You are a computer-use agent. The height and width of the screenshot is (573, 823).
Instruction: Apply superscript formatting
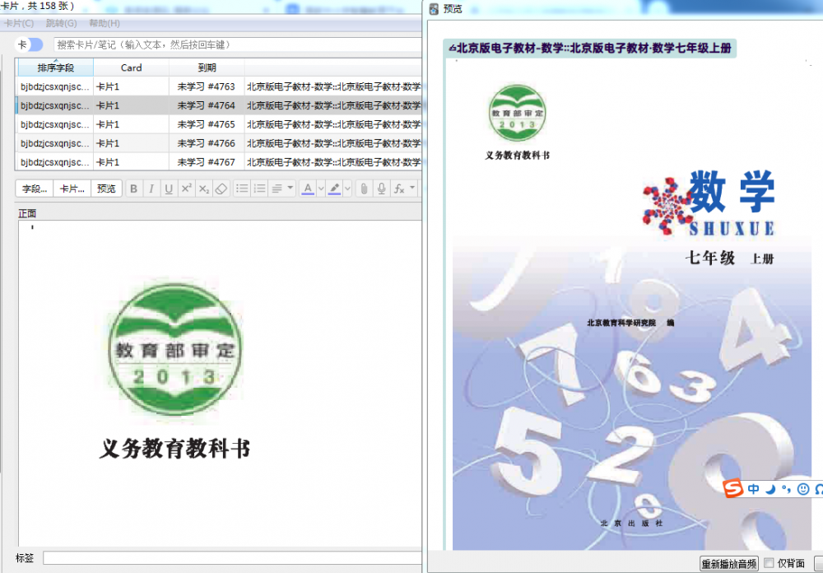click(x=186, y=189)
